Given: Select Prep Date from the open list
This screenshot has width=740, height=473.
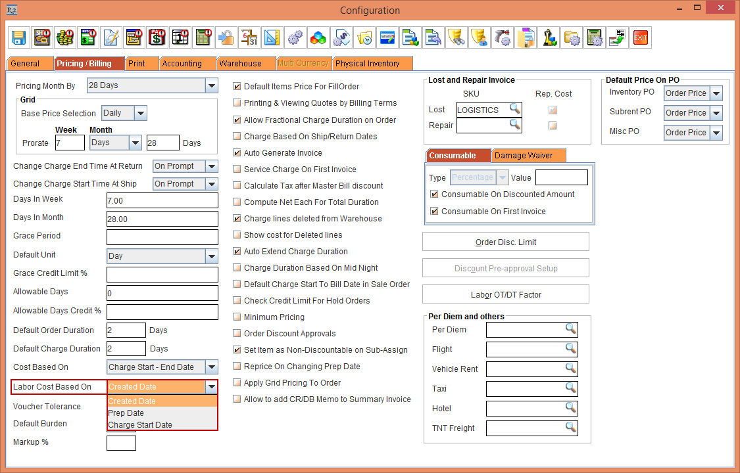Looking at the screenshot, I should (126, 413).
